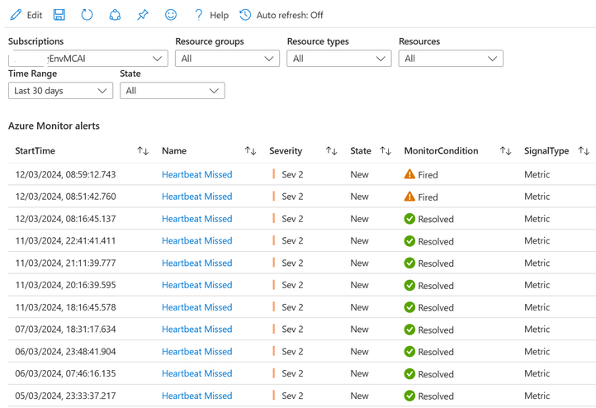Click Resolved check icon for 18:16:45 alert
Screen dimensions: 596x408
click(409, 307)
